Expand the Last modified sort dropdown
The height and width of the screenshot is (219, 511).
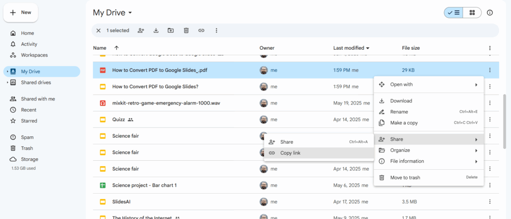pos(368,48)
